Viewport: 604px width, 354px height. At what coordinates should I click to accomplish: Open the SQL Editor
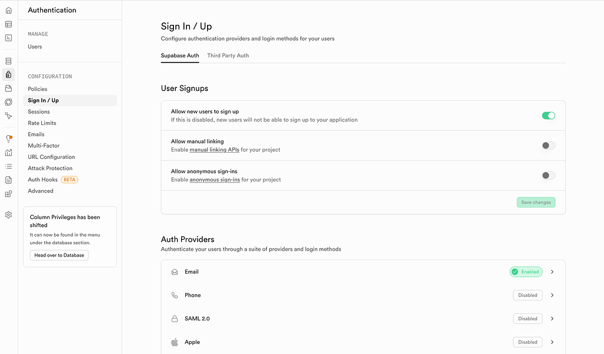click(x=8, y=38)
